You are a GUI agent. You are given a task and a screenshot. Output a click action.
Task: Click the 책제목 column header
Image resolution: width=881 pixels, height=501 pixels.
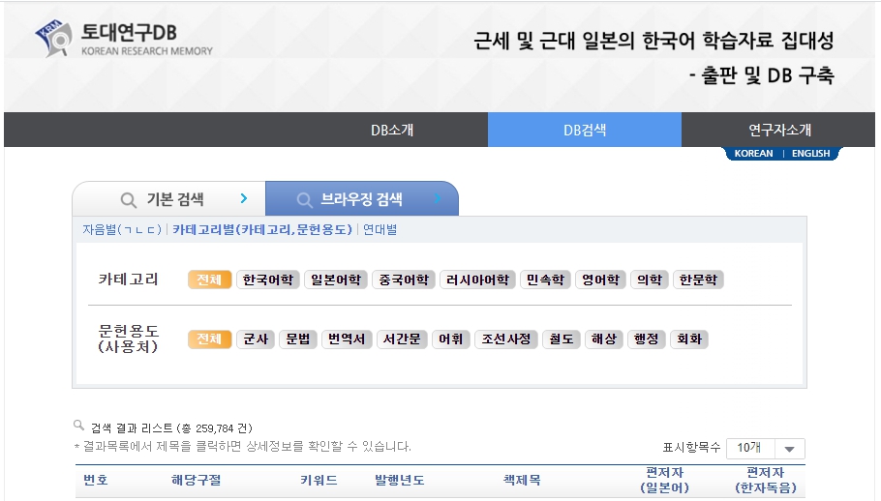(x=522, y=479)
